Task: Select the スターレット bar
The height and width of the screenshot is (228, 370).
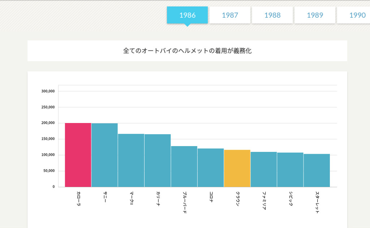Action: 317,171
